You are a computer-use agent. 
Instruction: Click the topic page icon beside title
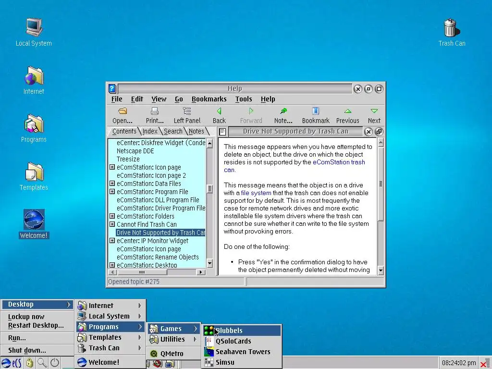click(222, 132)
